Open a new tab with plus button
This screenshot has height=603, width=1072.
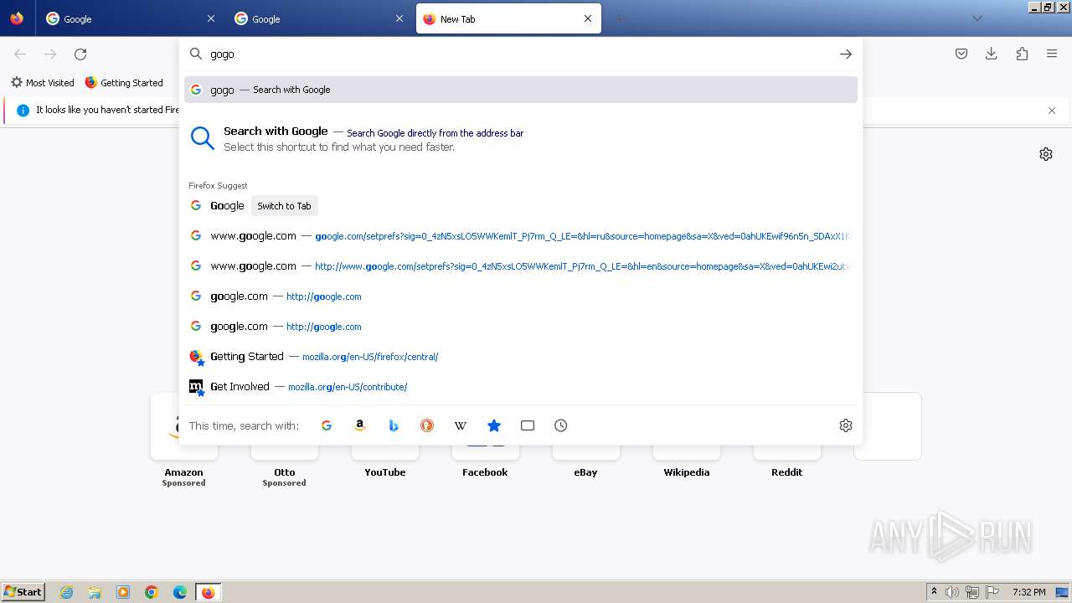619,18
